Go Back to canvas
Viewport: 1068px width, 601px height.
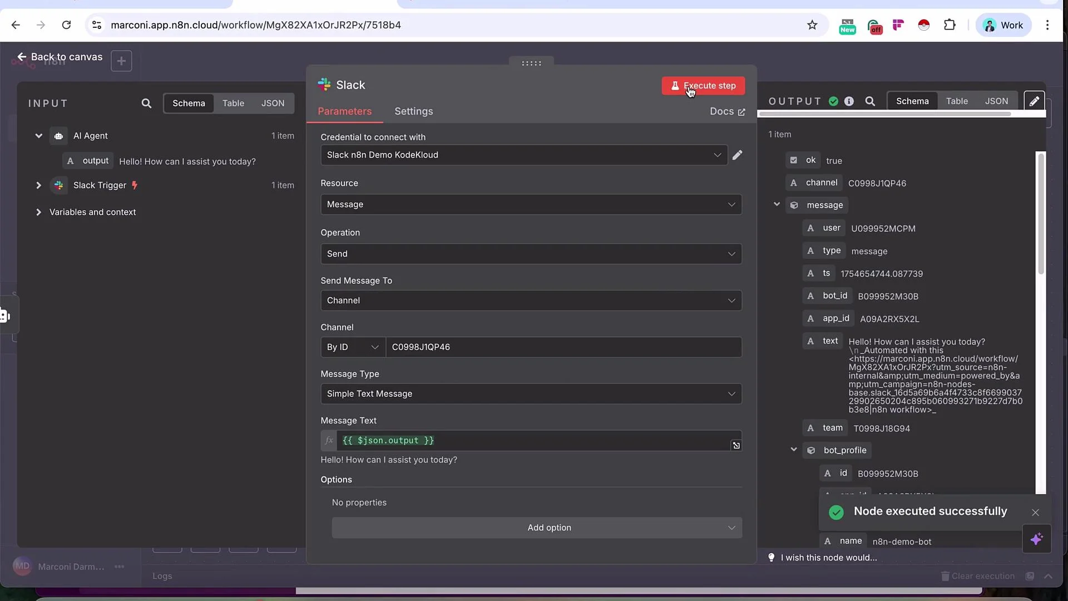pyautogui.click(x=60, y=57)
